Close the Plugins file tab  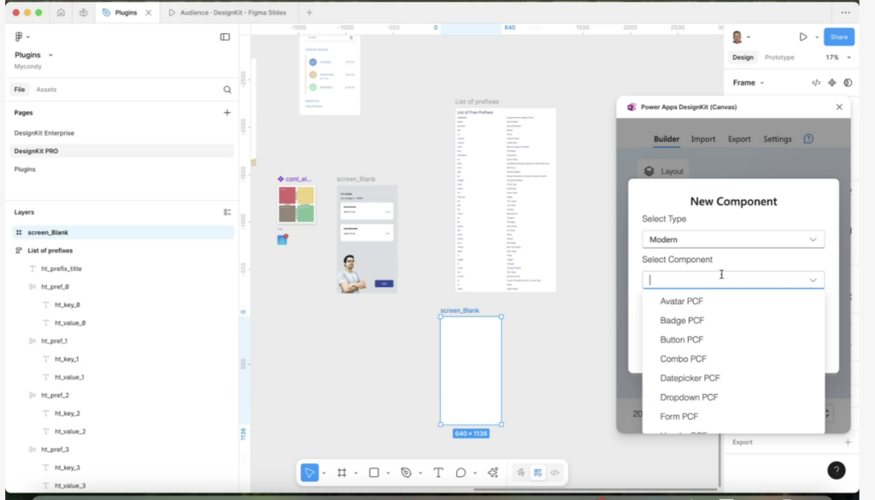149,12
